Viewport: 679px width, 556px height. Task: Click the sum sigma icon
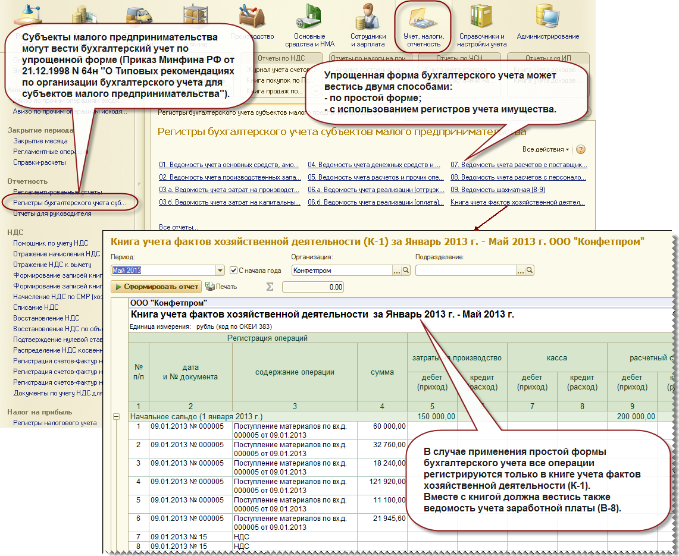tap(270, 287)
